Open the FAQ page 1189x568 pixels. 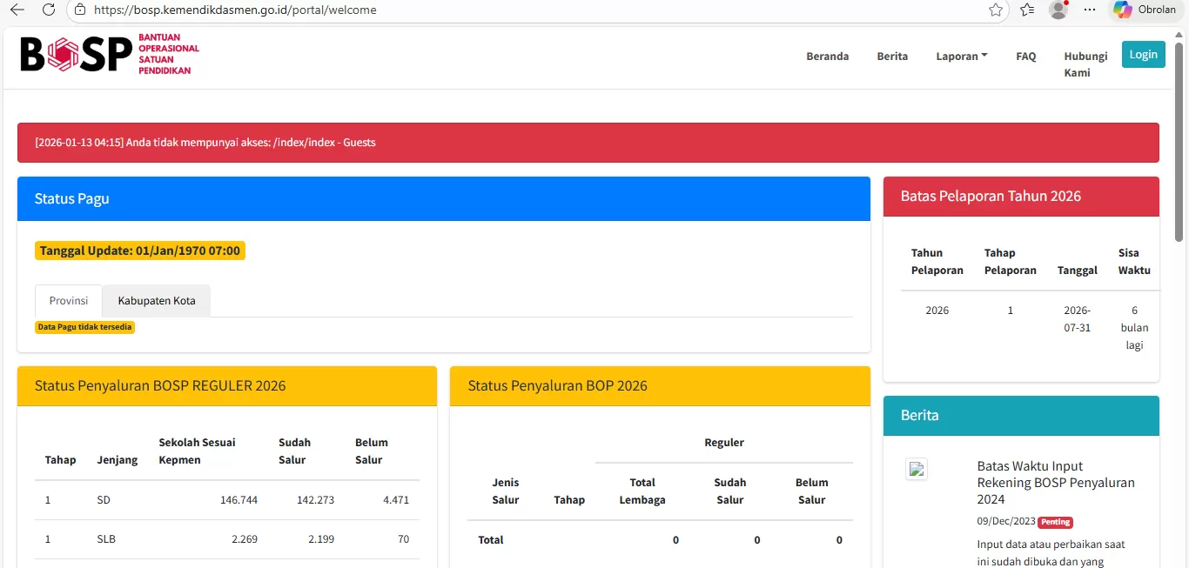(x=1026, y=57)
